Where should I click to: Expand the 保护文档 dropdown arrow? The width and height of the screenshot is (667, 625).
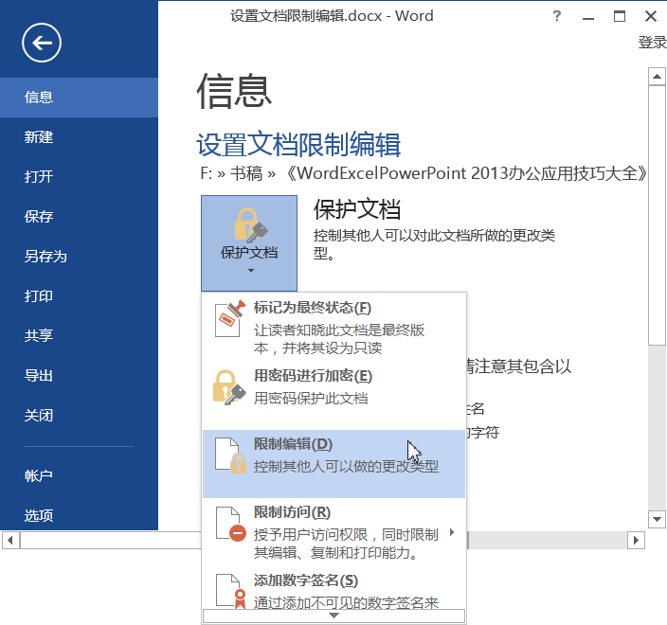(x=250, y=271)
